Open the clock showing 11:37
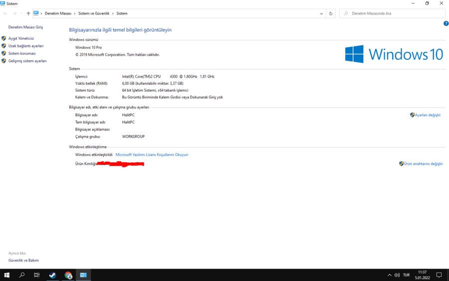This screenshot has height=281, width=449. click(x=423, y=275)
